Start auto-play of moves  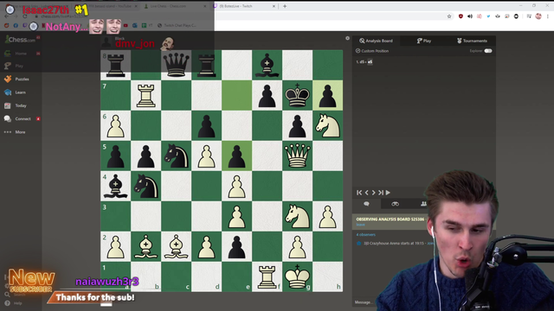pos(388,193)
